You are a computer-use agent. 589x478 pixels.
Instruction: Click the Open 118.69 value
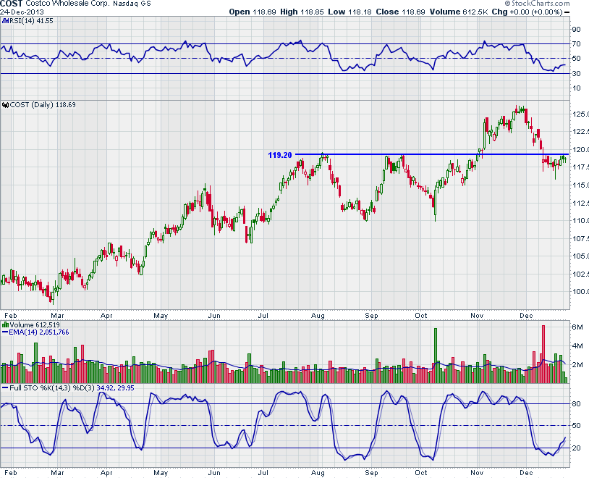tap(253, 12)
